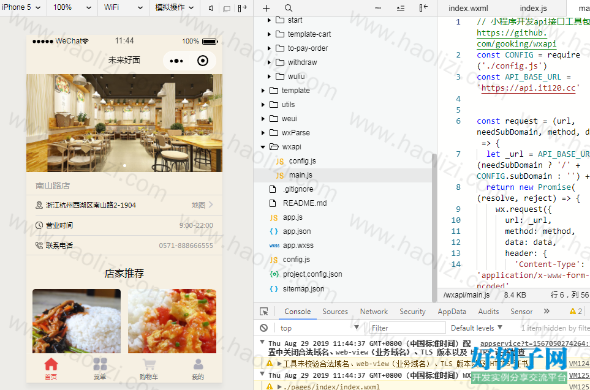
Task: Tap the 首页 home tab icon
Action: [x=51, y=369]
